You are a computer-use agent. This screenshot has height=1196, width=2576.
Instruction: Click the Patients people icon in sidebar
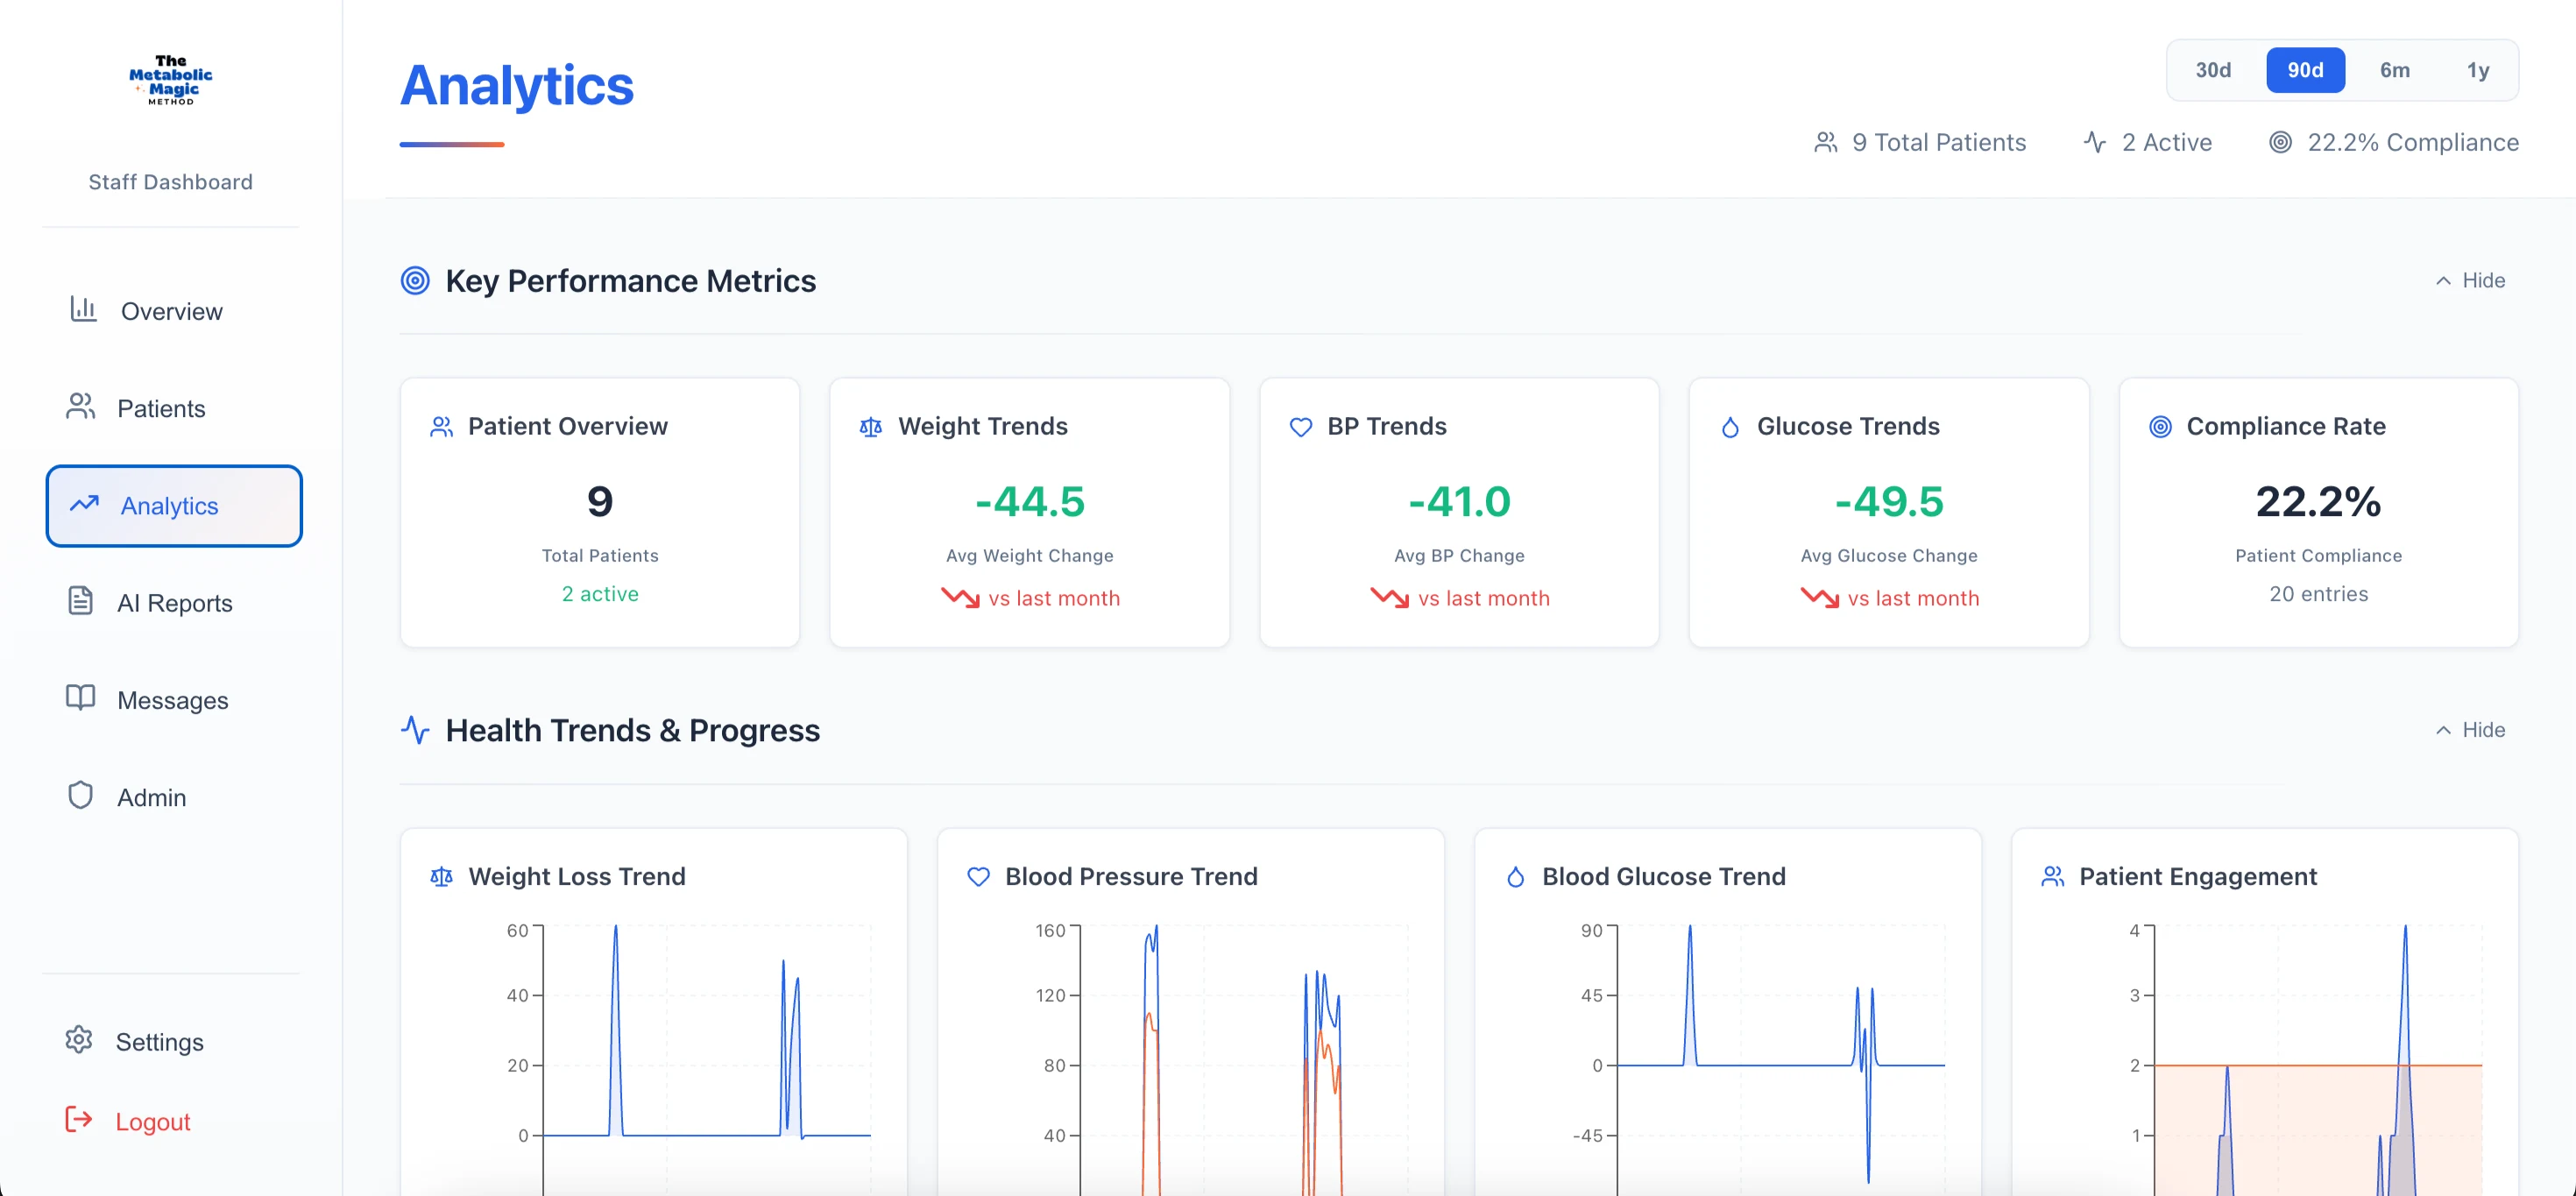80,406
